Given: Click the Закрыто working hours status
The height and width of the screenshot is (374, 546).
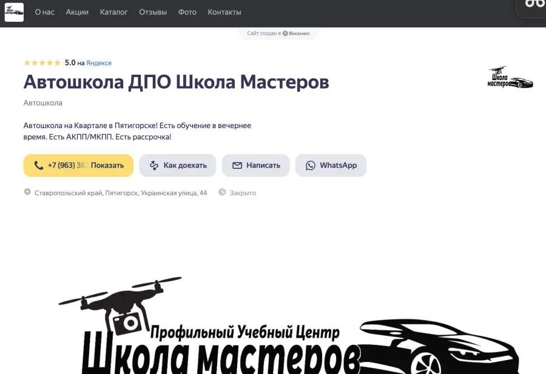Looking at the screenshot, I should pos(243,193).
